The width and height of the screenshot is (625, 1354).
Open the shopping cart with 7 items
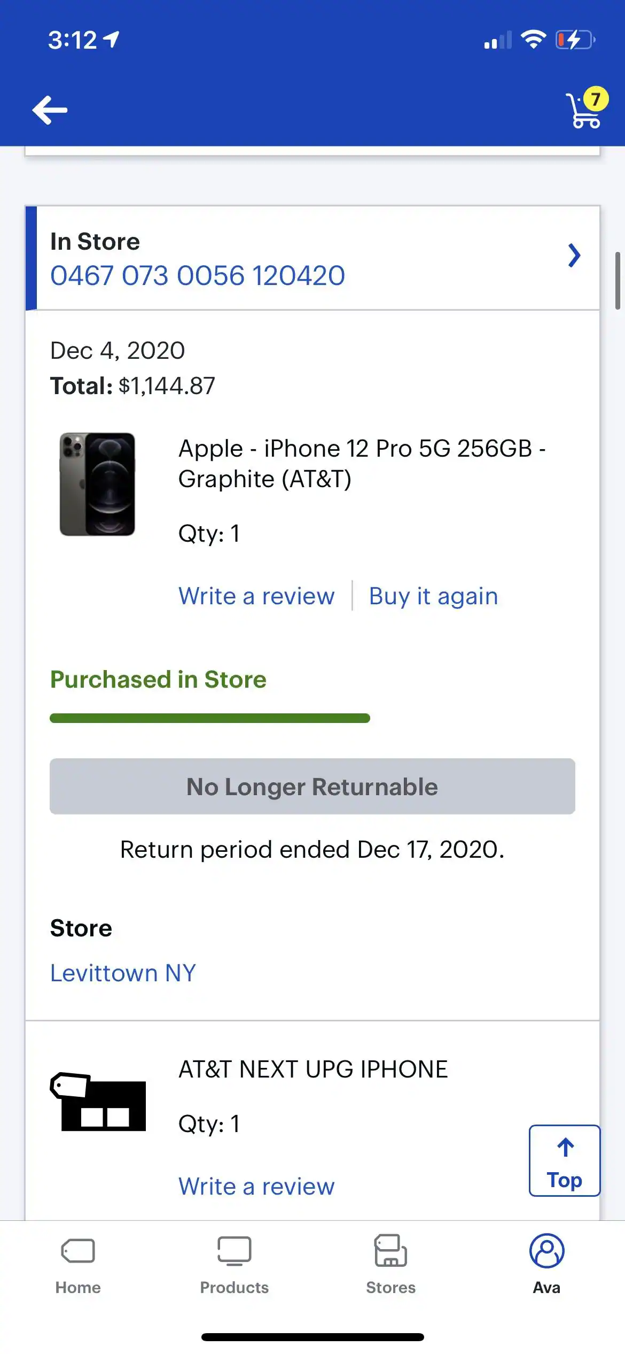point(582,111)
